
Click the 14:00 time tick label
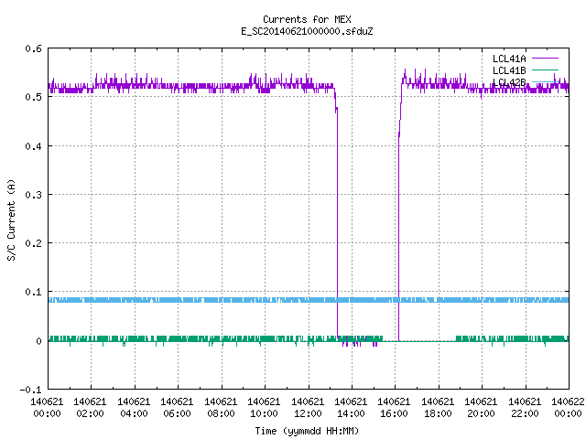click(351, 413)
